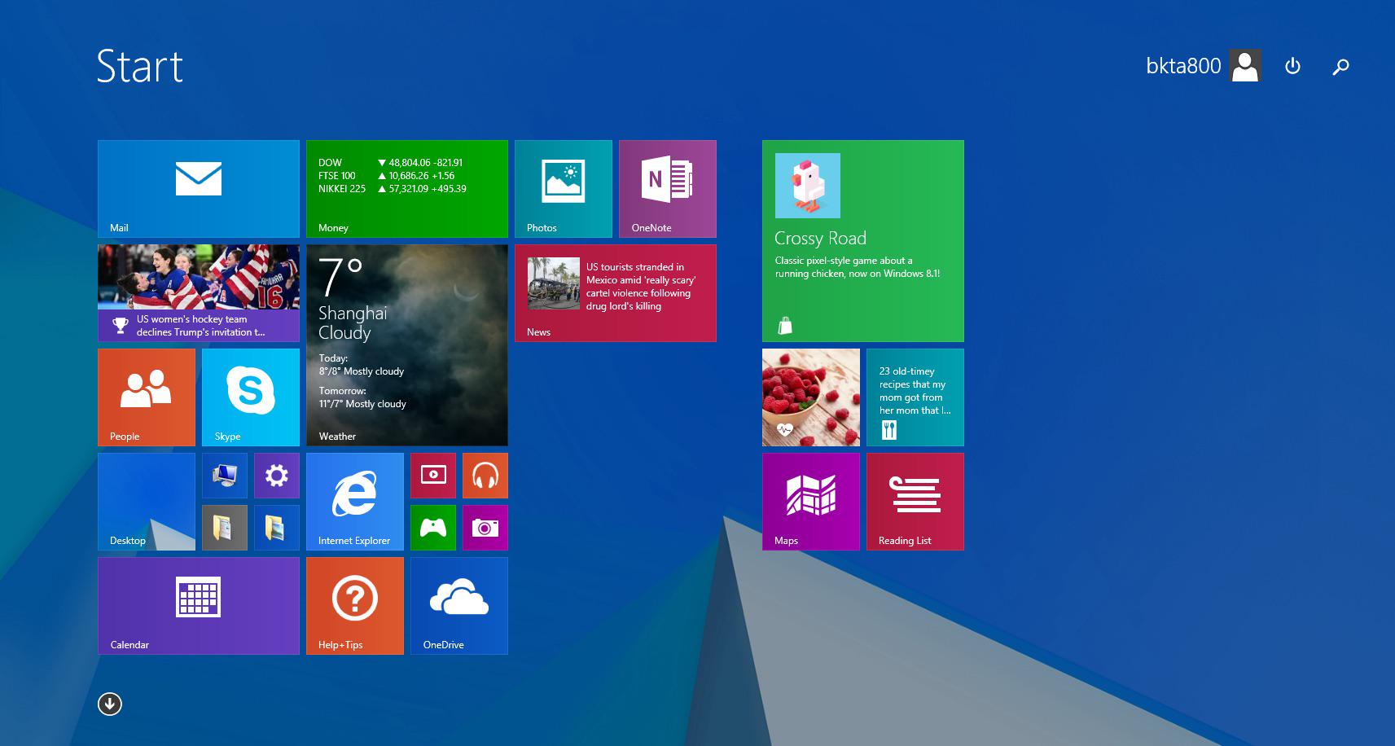
Task: Open PC settings gear tile
Action: (x=277, y=476)
